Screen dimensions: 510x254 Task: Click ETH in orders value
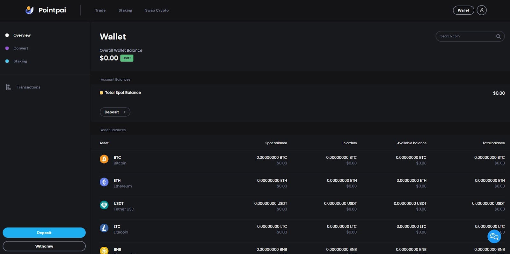[342, 180]
